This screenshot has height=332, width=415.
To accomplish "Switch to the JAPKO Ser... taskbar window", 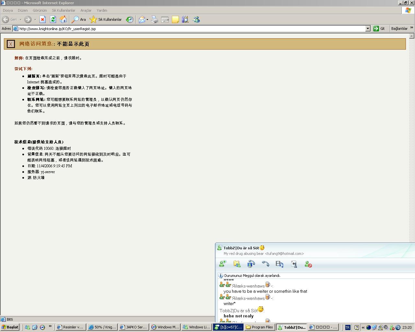I will point(133,327).
